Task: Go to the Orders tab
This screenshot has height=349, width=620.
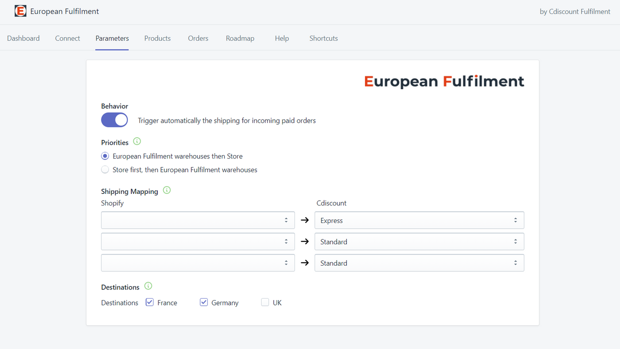Action: coord(198,38)
